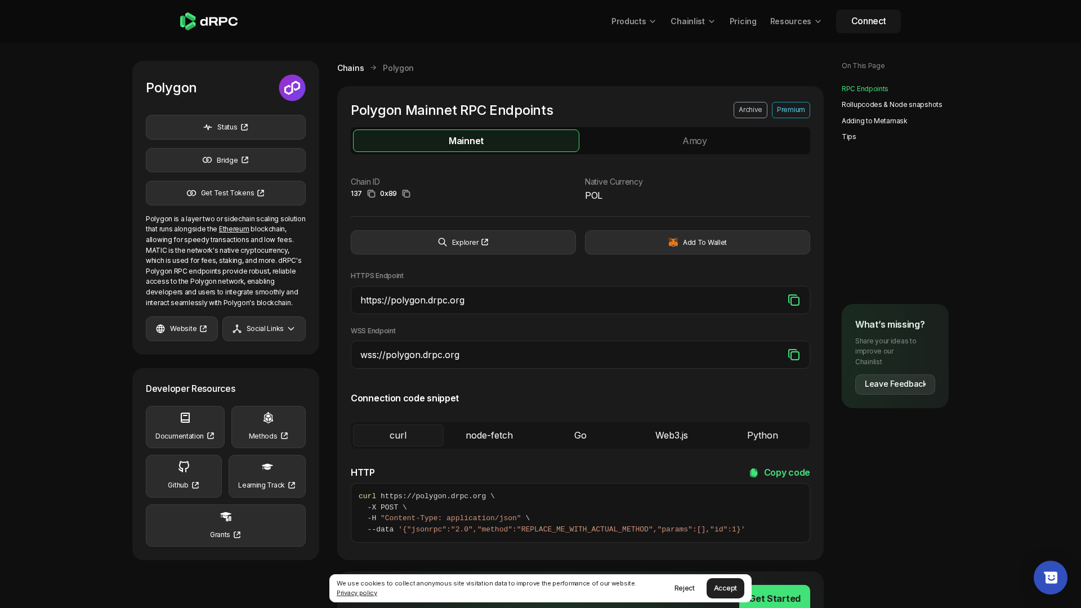Viewport: 1081px width, 608px height.
Task: Open the Privacy policy link
Action: click(357, 593)
